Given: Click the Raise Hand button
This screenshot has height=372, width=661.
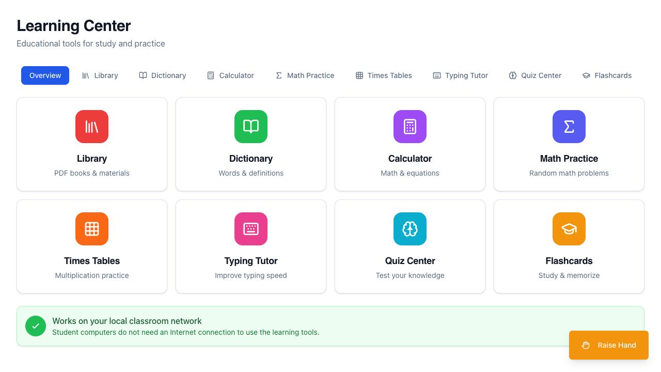Looking at the screenshot, I should (609, 345).
